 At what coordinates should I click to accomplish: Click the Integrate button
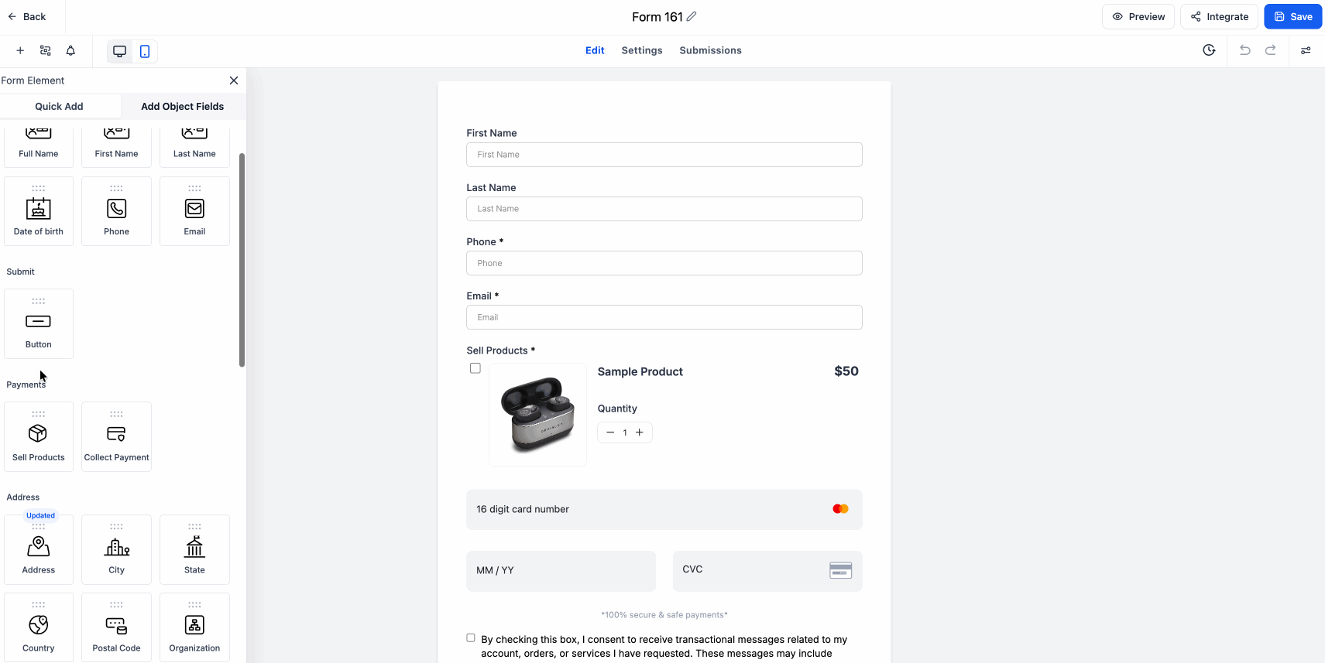(x=1219, y=16)
